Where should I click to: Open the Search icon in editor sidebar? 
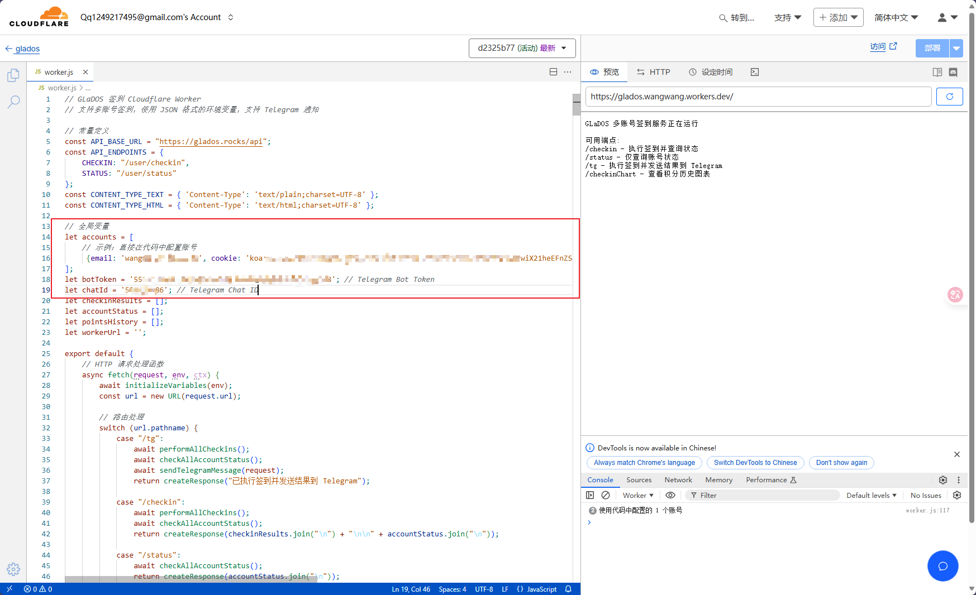pyautogui.click(x=13, y=102)
